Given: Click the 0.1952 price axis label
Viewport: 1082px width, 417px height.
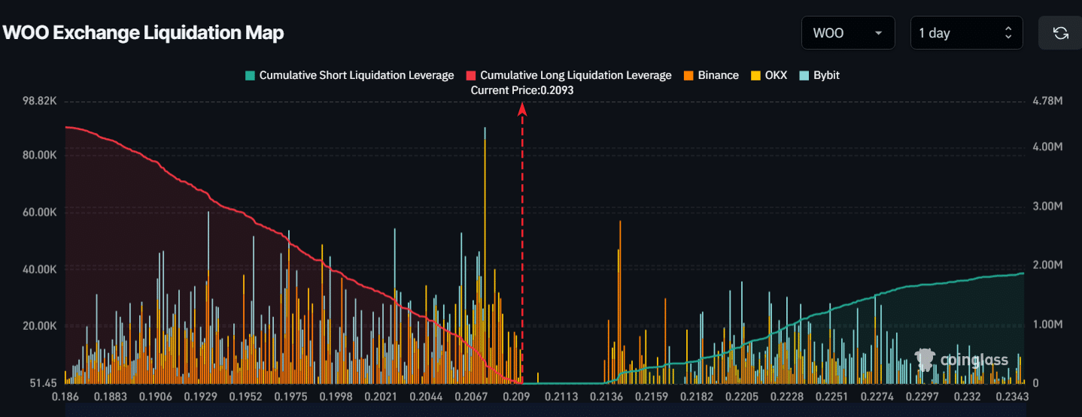Looking at the screenshot, I should [x=247, y=396].
